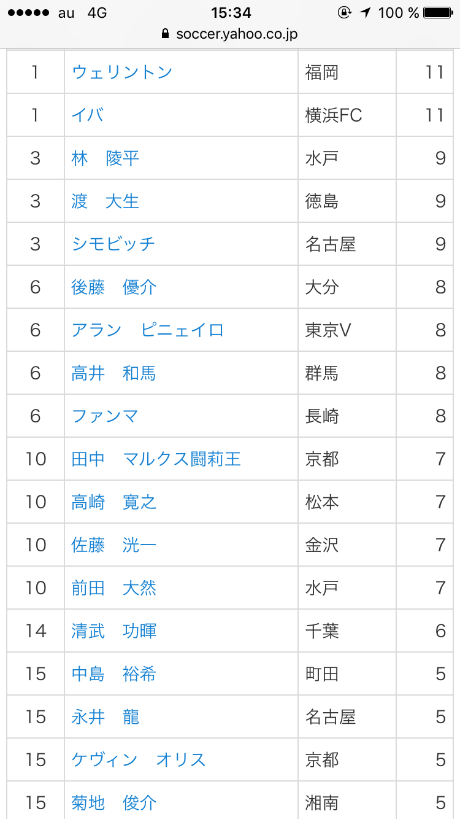
Task: Open player link 後藤 優介
Action: point(114,287)
